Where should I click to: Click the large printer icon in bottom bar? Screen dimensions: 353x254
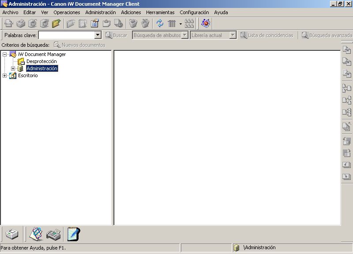click(12, 234)
